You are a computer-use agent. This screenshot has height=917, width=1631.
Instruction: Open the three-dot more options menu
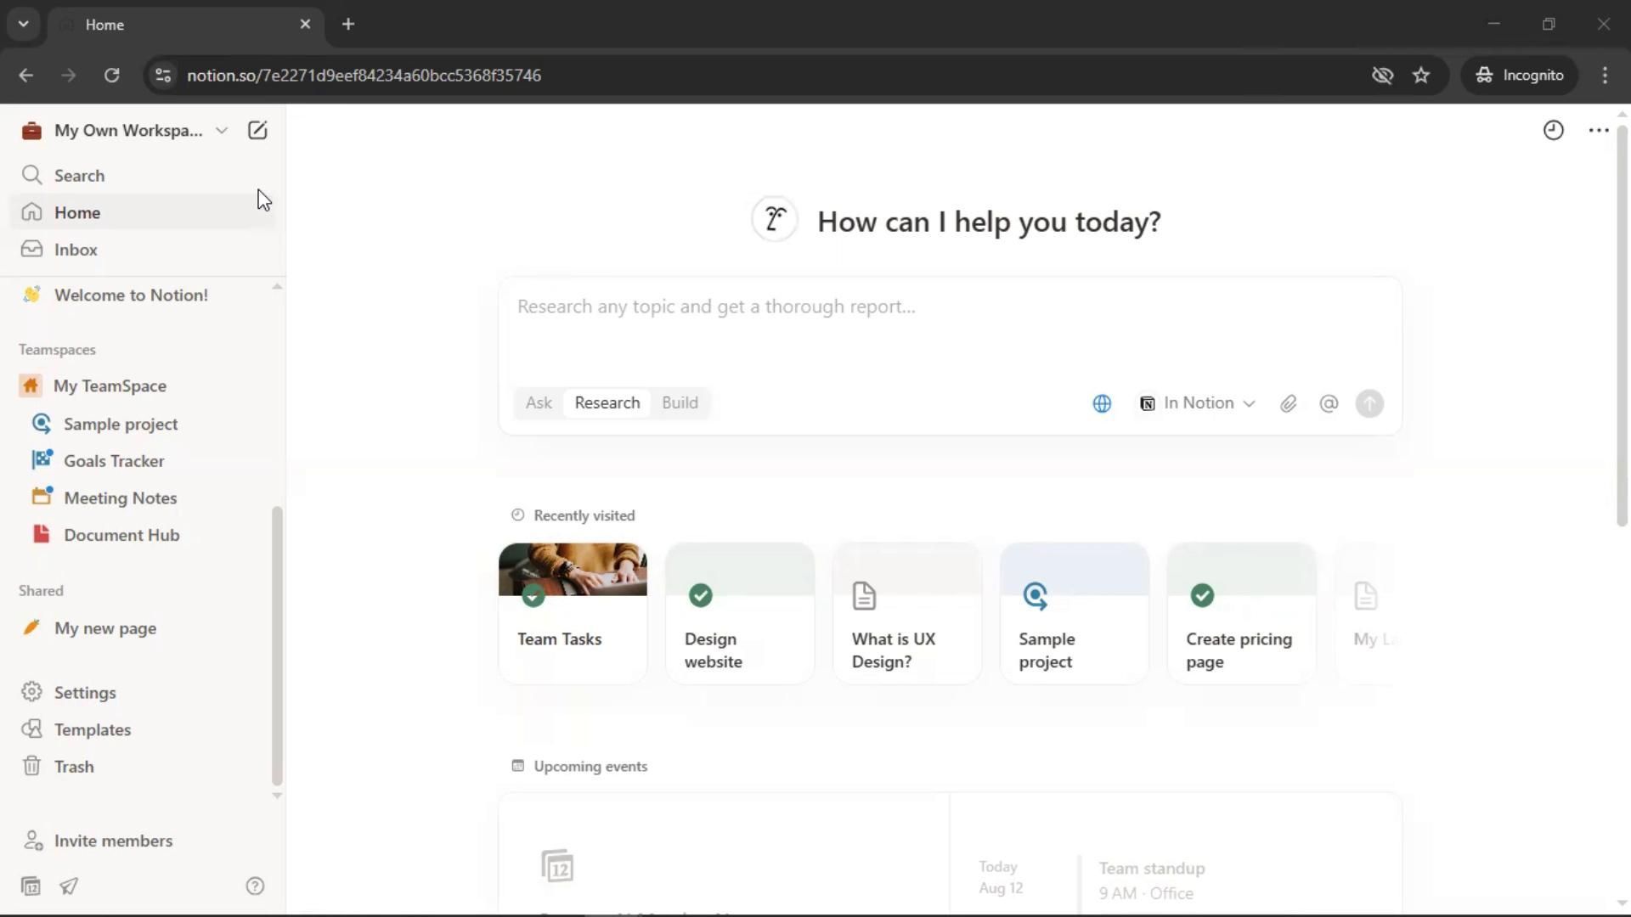[x=1598, y=130]
